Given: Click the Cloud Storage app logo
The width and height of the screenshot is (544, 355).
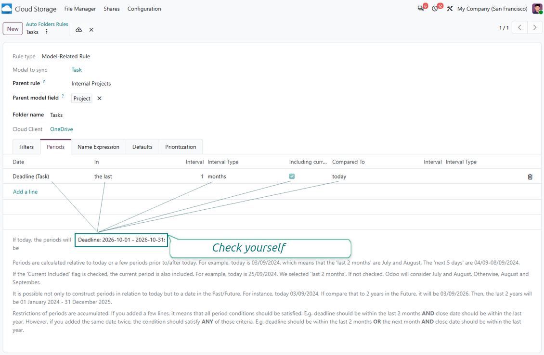Looking at the screenshot, I should click(x=7, y=9).
